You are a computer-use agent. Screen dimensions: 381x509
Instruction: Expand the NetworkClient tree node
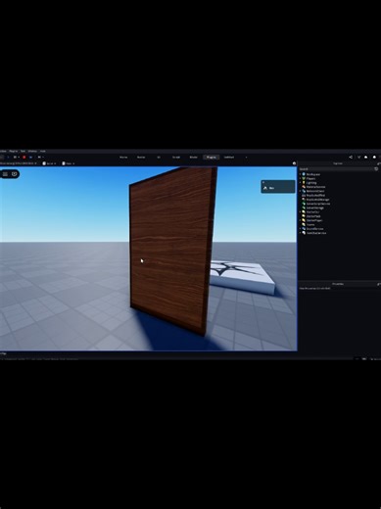[x=300, y=191]
